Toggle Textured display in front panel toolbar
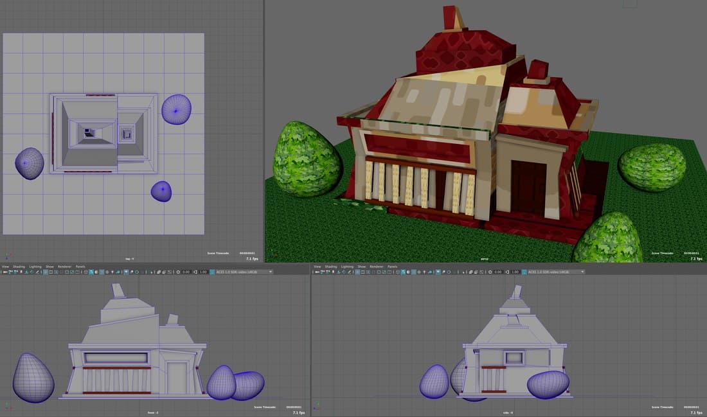 point(107,272)
